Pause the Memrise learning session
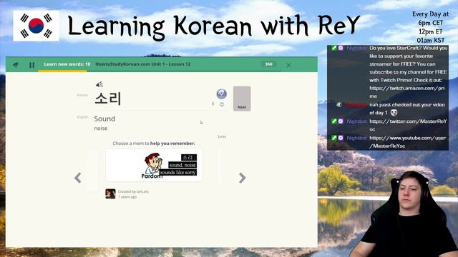The height and width of the screenshot is (257, 458). [x=31, y=65]
